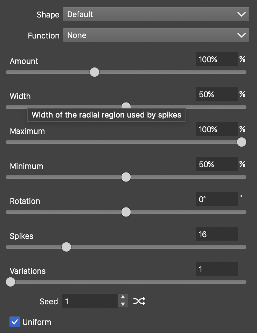Click the Seed value input field

[x=90, y=301]
